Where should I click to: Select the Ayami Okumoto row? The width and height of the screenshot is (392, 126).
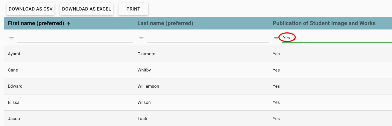(198, 54)
